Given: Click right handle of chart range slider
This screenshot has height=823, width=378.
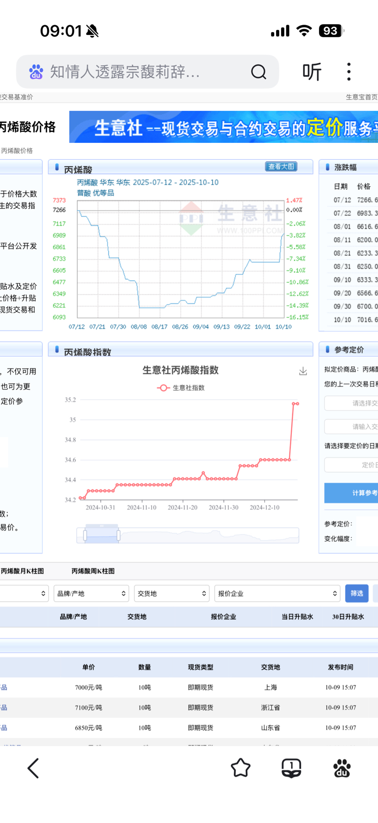Looking at the screenshot, I should tap(119, 536).
